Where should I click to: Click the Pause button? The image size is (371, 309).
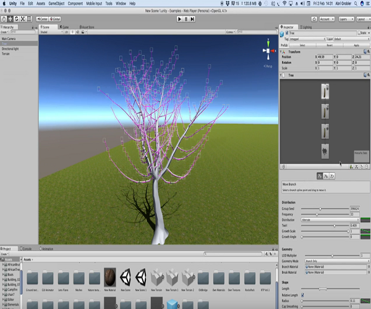[186, 19]
